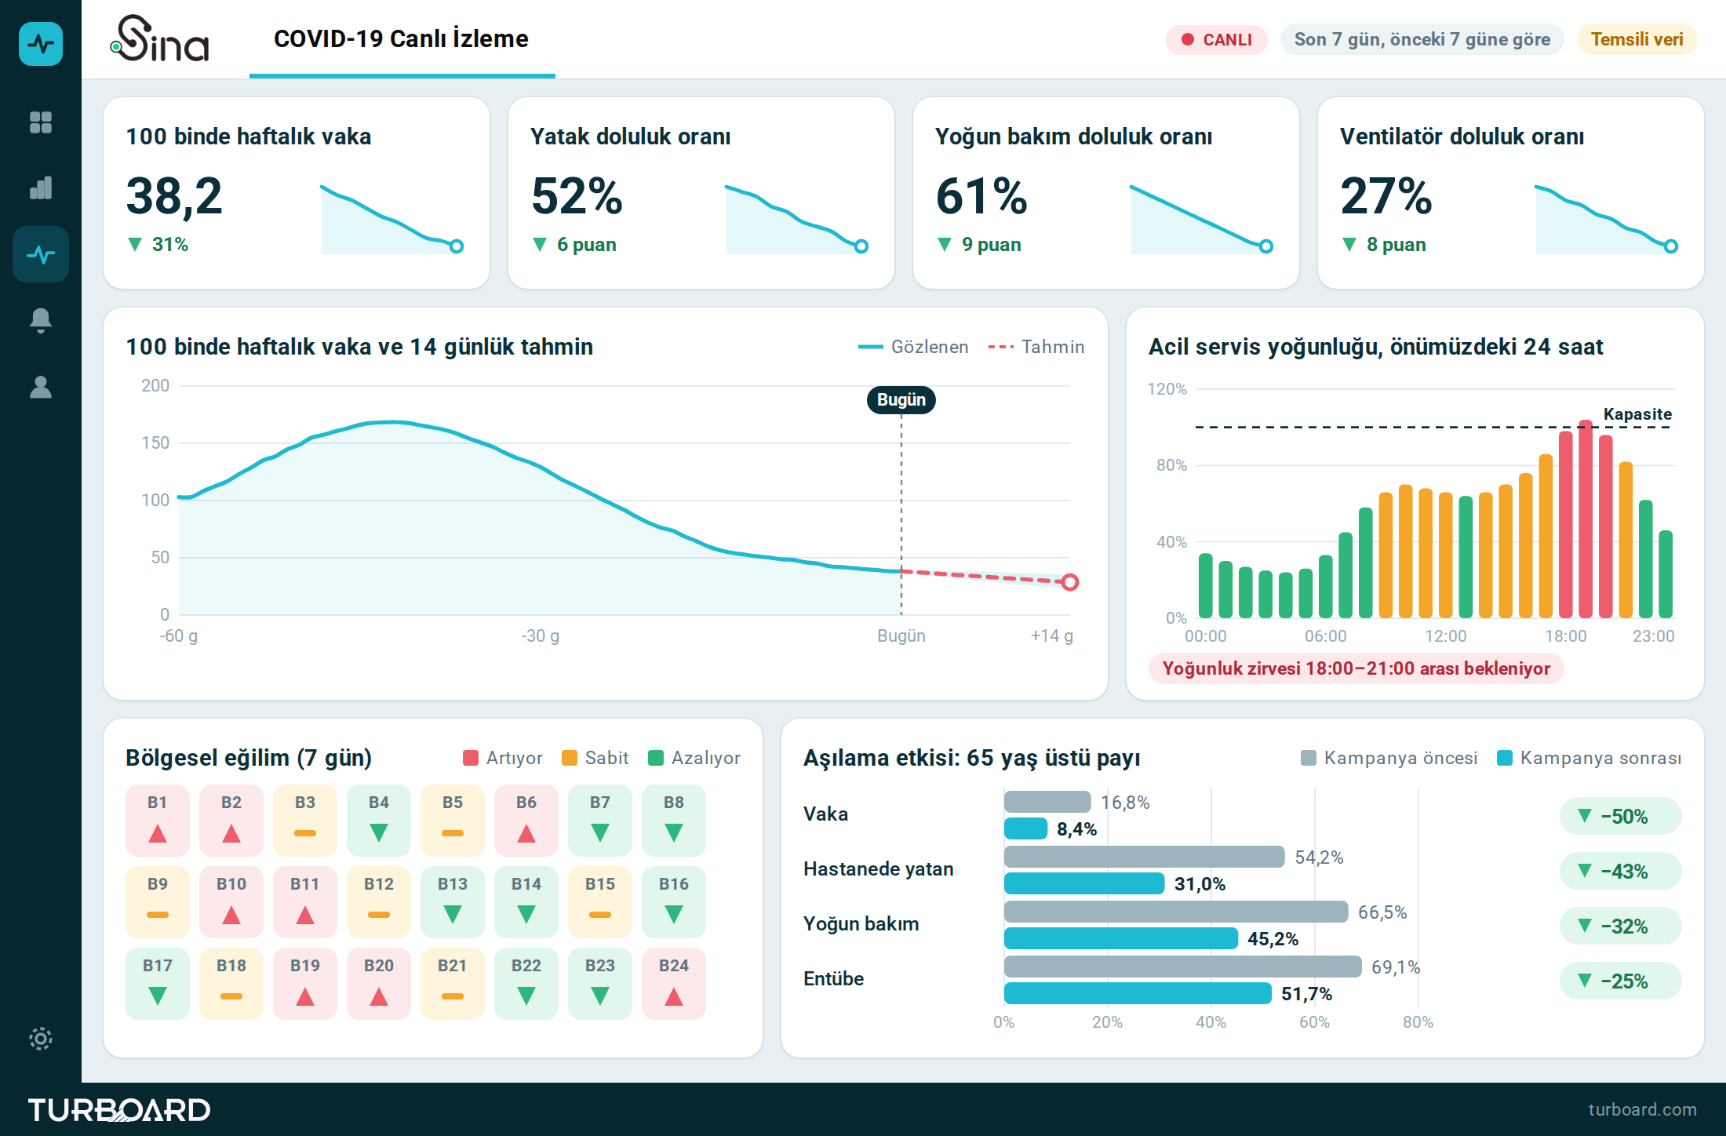Toggle the Tahmin legend entry
This screenshot has width=1726, height=1136.
pos(1036,347)
